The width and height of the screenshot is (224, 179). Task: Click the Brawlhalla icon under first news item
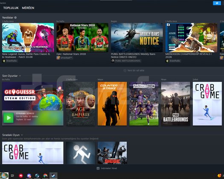click(x=4, y=61)
